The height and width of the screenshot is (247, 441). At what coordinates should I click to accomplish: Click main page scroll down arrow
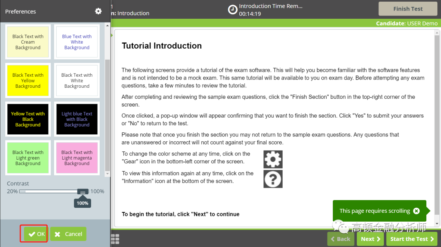pos(437,224)
